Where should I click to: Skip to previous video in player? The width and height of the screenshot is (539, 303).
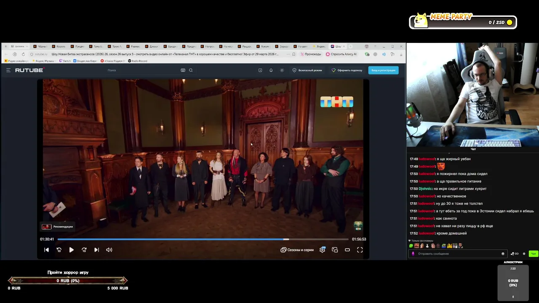click(47, 250)
